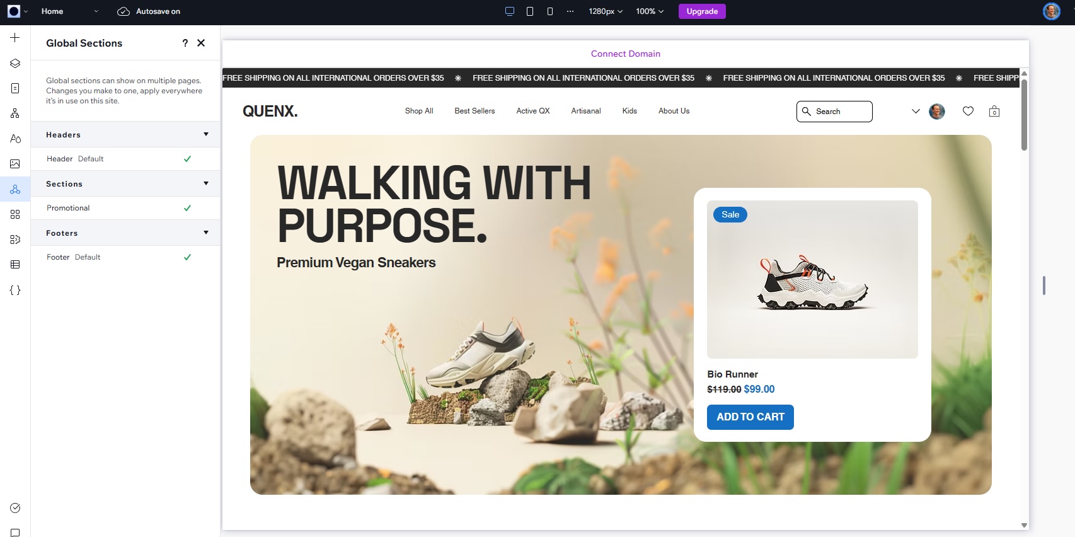
Task: Open the CMS table icon in sidebar
Action: pos(15,265)
